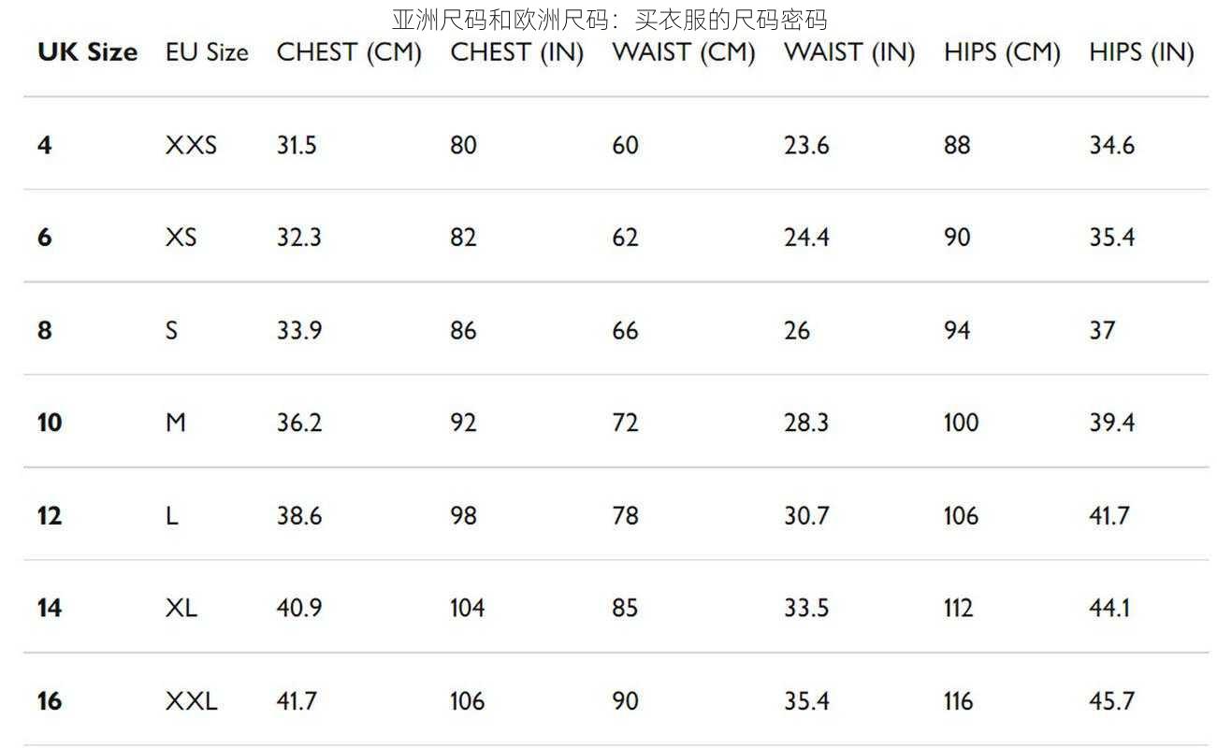Select the HIPS (IN) header
Screen dimensions: 1217x748
(1141, 52)
